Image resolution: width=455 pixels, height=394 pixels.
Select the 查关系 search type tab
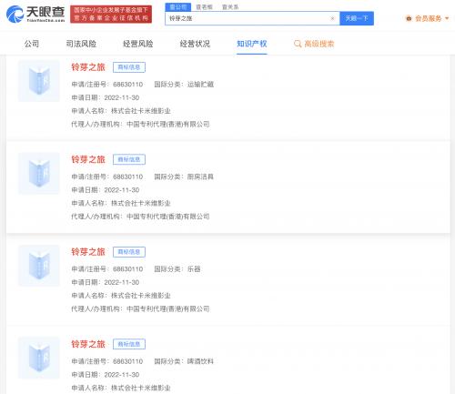[230, 7]
